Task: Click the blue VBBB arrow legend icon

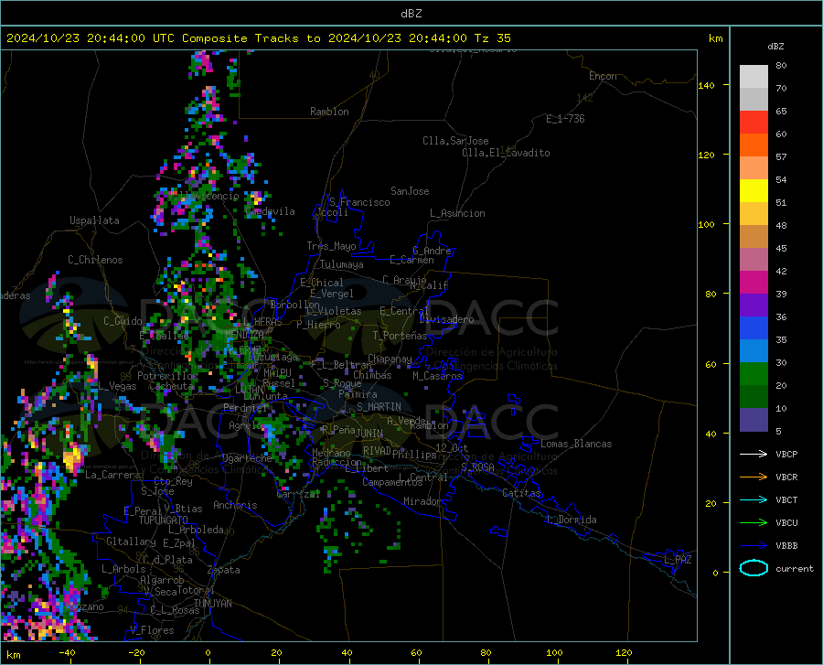Action: [x=754, y=546]
